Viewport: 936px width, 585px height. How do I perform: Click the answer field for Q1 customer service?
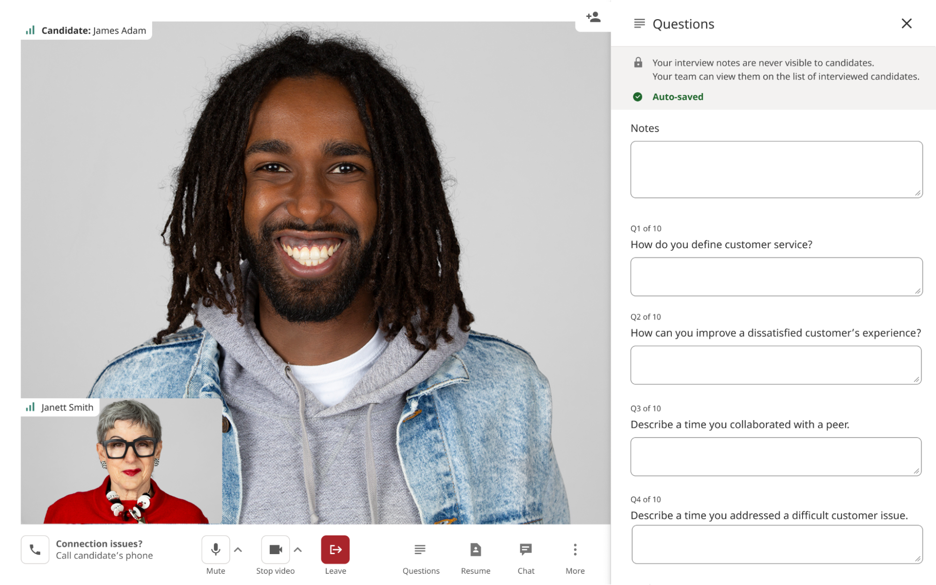(776, 277)
